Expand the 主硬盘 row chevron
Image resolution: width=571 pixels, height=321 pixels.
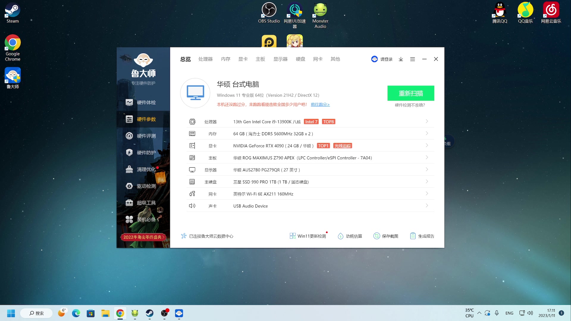coord(427,182)
